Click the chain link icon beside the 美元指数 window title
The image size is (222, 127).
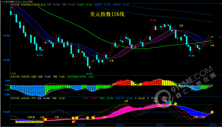(3, 2)
